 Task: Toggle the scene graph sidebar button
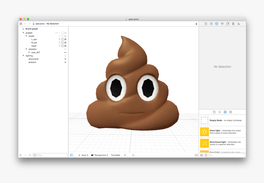[x=72, y=155]
